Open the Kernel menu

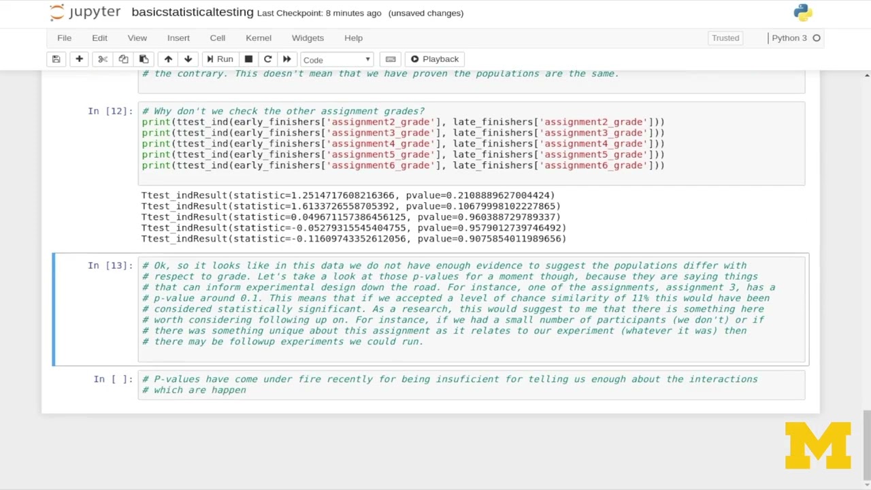(x=259, y=38)
